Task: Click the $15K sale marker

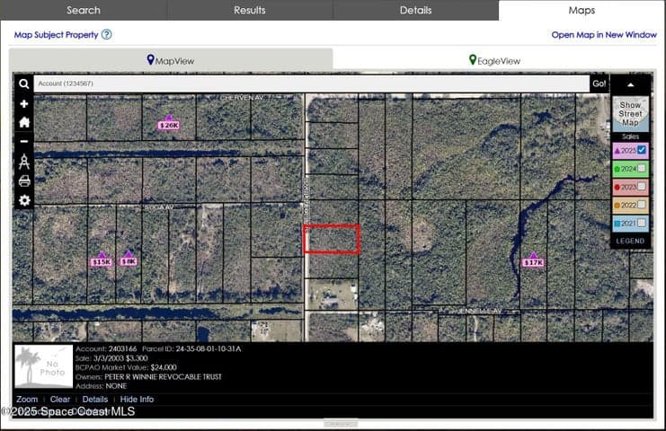Action: coord(102,260)
